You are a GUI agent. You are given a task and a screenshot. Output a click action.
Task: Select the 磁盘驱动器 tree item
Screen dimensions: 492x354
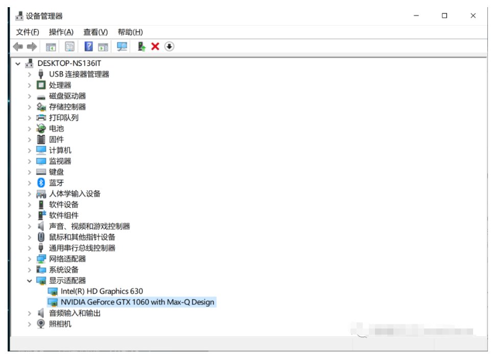(x=67, y=96)
